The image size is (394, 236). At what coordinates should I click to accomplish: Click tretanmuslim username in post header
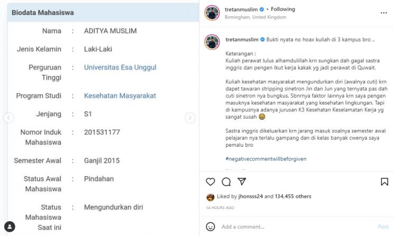(x=241, y=10)
